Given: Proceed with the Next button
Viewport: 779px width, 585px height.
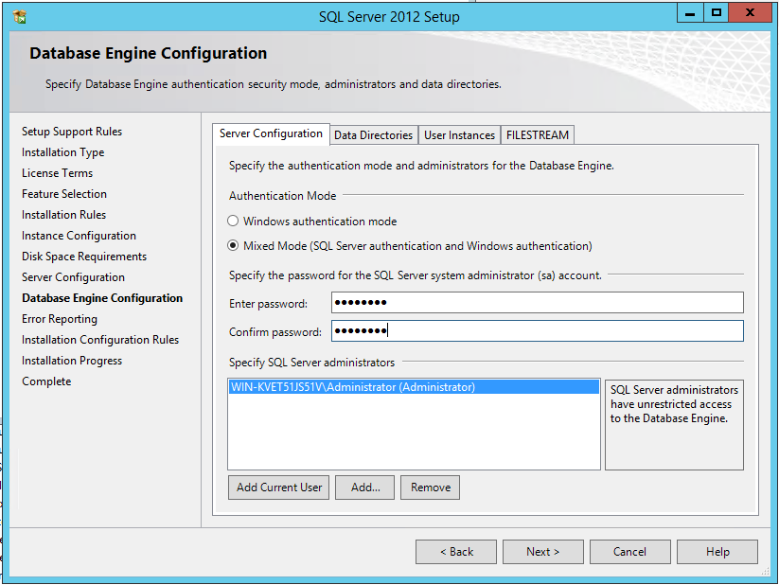Looking at the screenshot, I should tap(542, 552).
